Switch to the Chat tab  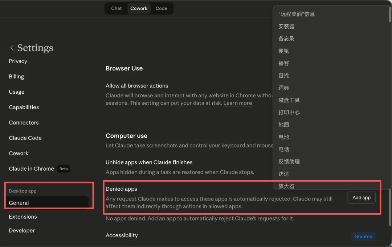point(116,8)
